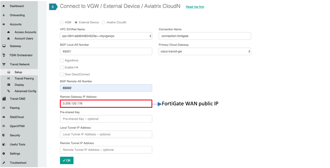The width and height of the screenshot is (330, 168).
Task: Open the VPC ID/VNet Name dropdown
Action: 106,36
